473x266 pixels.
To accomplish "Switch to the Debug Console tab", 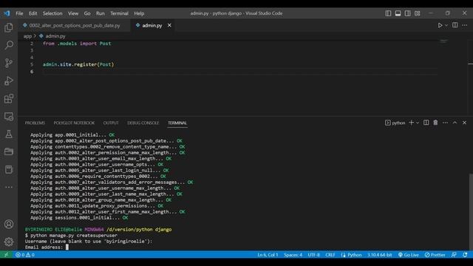I will coord(143,123).
